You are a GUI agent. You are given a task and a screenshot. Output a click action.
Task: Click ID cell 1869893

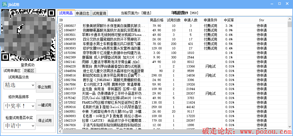[x=70, y=116]
